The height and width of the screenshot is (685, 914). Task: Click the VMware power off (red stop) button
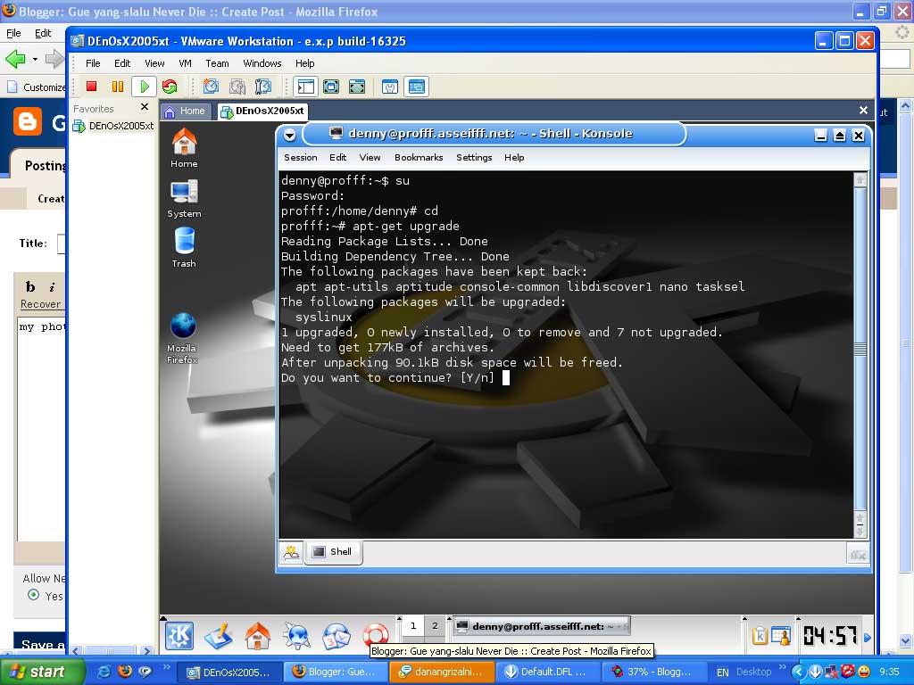click(92, 87)
